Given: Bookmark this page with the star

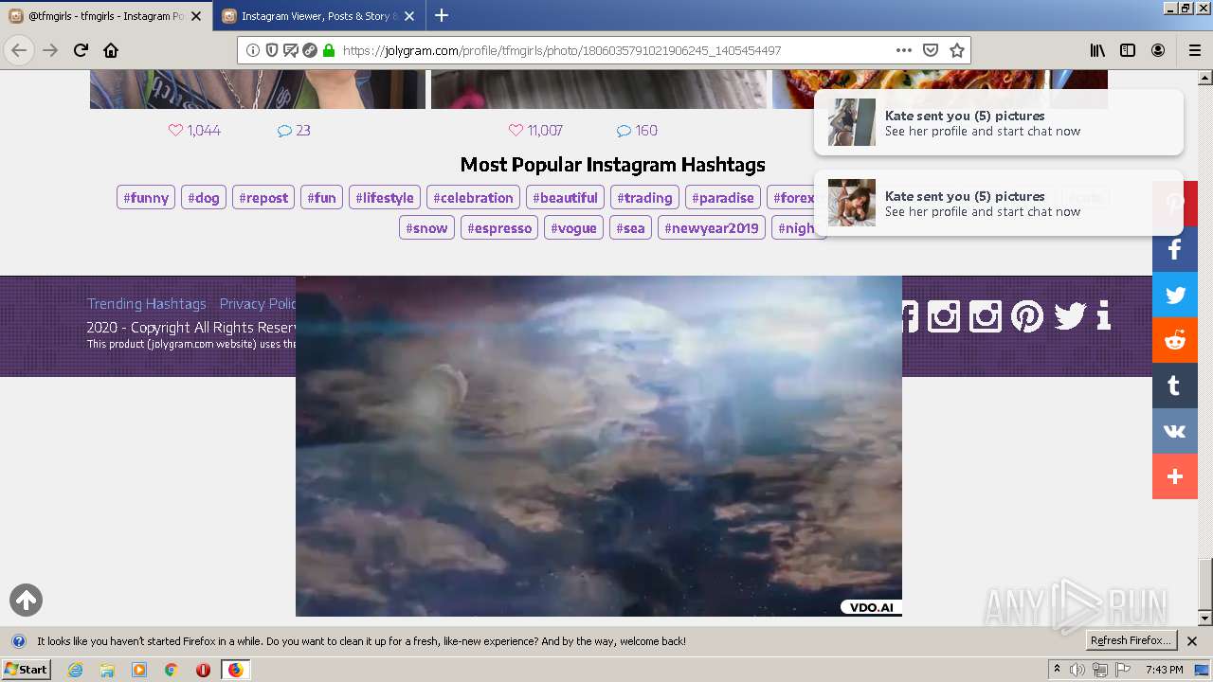Looking at the screenshot, I should click(957, 50).
